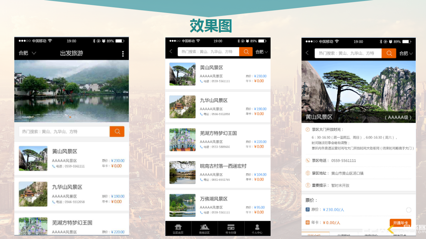426x239 pixels.
Task: Select 黄山风景区 title in left phone
Action: (x=65, y=151)
